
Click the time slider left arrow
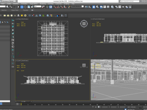[x=16, y=101]
